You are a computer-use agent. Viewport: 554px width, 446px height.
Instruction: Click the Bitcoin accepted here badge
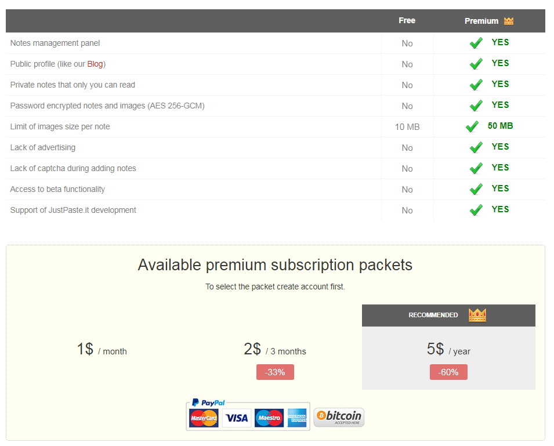point(339,417)
